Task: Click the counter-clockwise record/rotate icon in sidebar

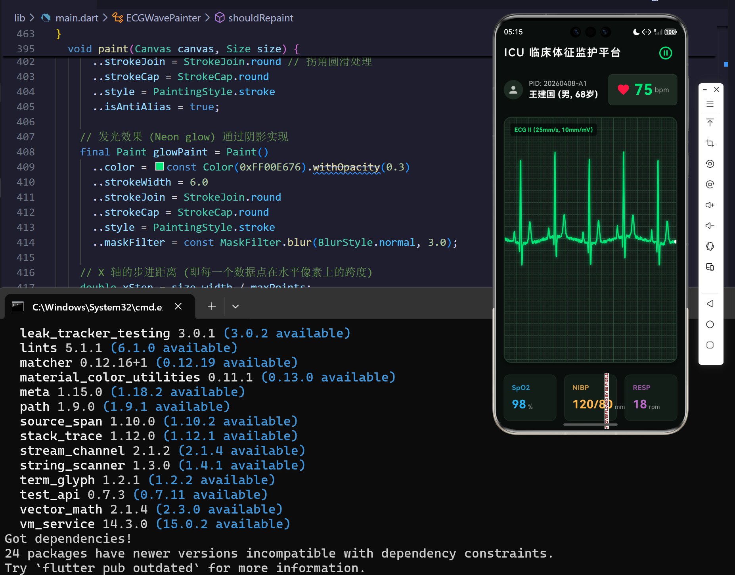Action: (x=710, y=164)
